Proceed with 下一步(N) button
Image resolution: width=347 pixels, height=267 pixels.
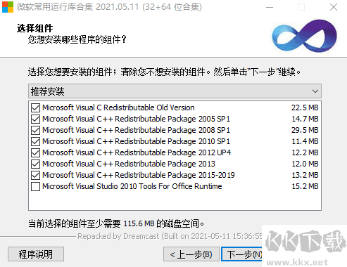coord(242,254)
